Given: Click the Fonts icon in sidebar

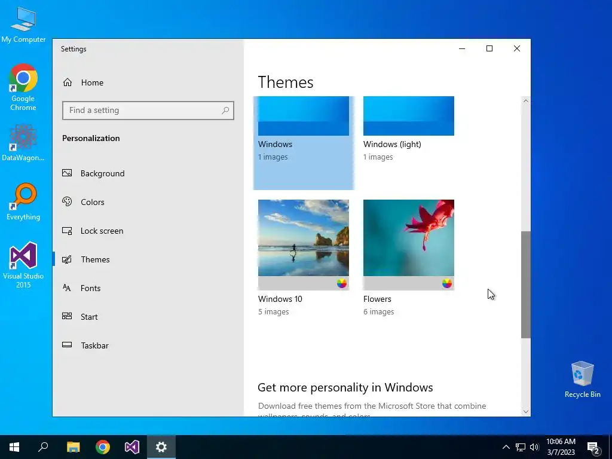Looking at the screenshot, I should pyautogui.click(x=67, y=288).
